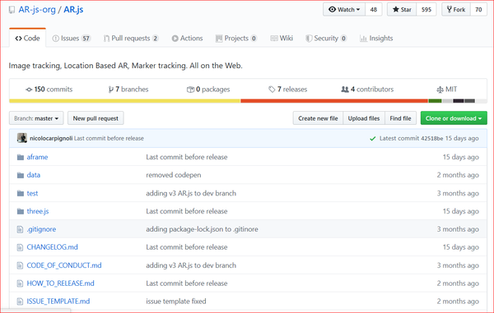The image size is (494, 313).
Task: Open the Security tab
Action: click(x=326, y=39)
